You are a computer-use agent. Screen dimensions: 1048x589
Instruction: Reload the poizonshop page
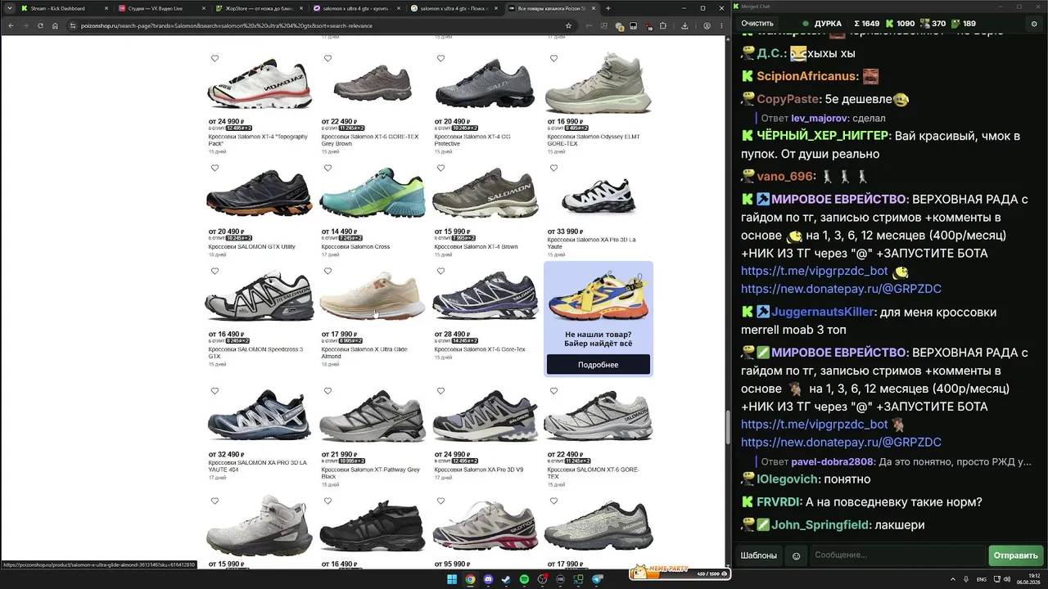40,25
